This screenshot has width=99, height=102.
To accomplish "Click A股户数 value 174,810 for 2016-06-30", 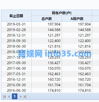I will coord(84,90).
